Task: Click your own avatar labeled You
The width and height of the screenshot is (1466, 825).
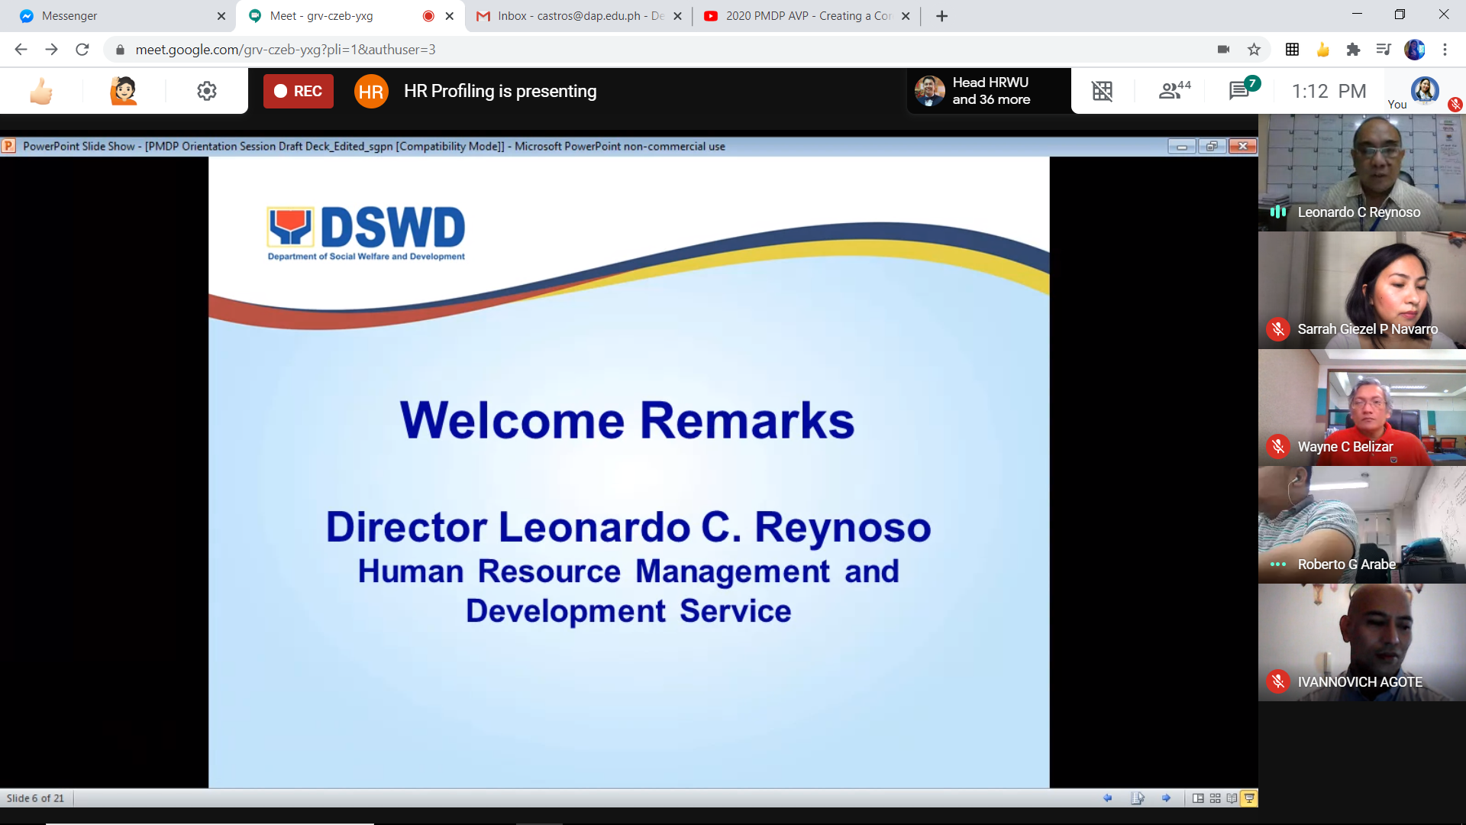Action: 1425,90
